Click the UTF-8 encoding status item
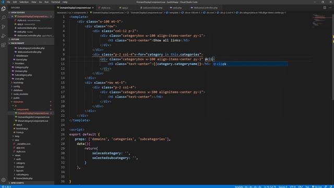 pos(292,187)
